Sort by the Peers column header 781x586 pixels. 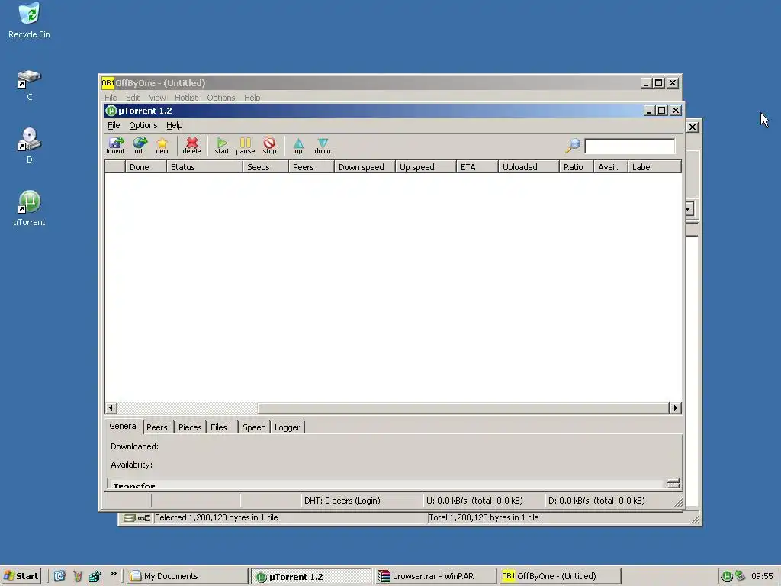tap(311, 167)
